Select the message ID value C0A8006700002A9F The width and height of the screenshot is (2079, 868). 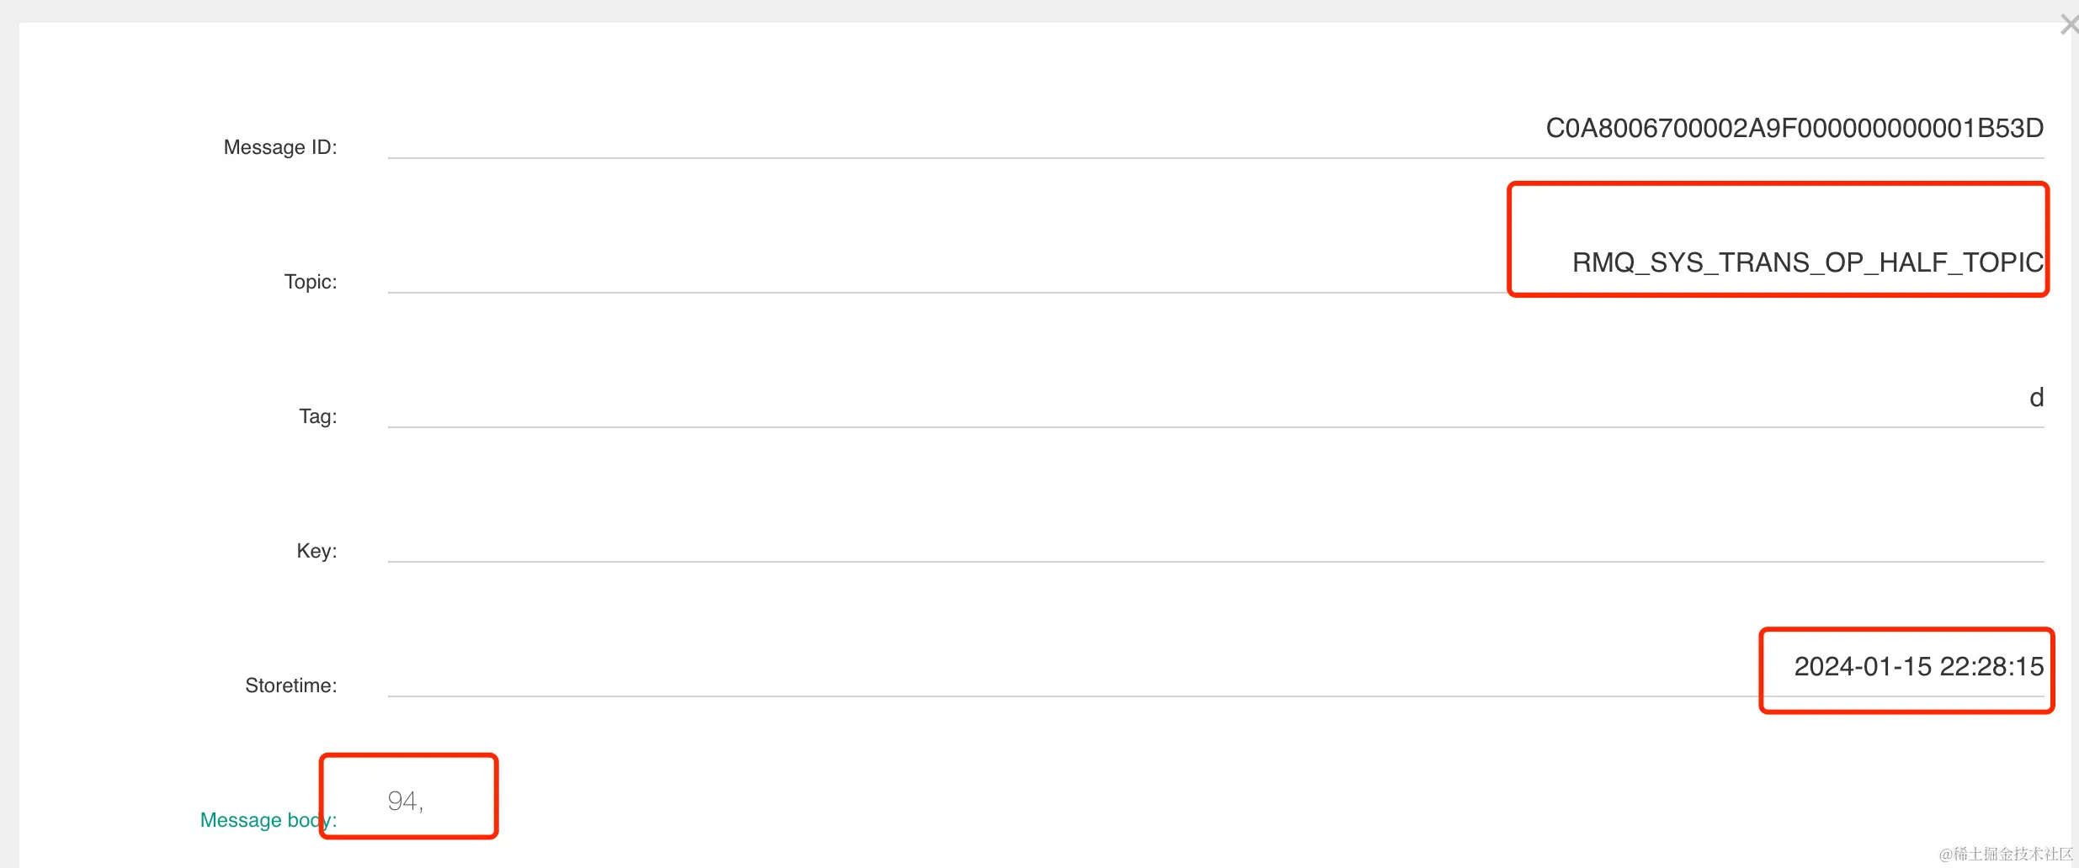[1795, 129]
